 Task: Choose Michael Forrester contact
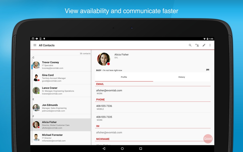click(x=62, y=138)
